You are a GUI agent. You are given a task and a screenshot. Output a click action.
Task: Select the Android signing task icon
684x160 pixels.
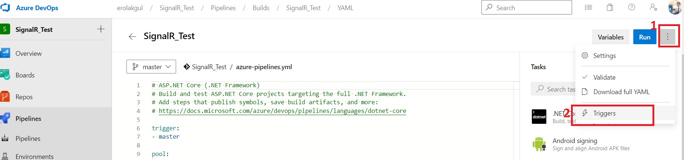[x=539, y=144]
